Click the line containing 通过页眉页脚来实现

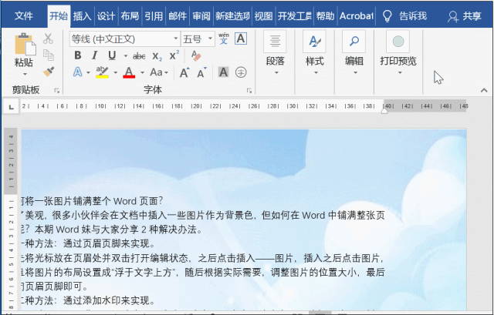88,243
